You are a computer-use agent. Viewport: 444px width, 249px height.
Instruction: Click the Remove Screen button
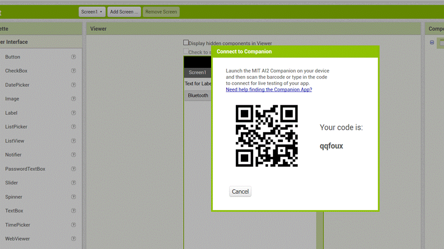pos(161,12)
